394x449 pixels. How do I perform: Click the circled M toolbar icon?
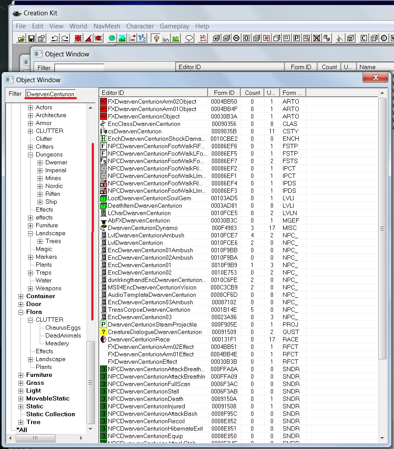coord(236,38)
